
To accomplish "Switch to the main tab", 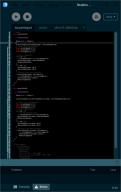I will [43, 28].
